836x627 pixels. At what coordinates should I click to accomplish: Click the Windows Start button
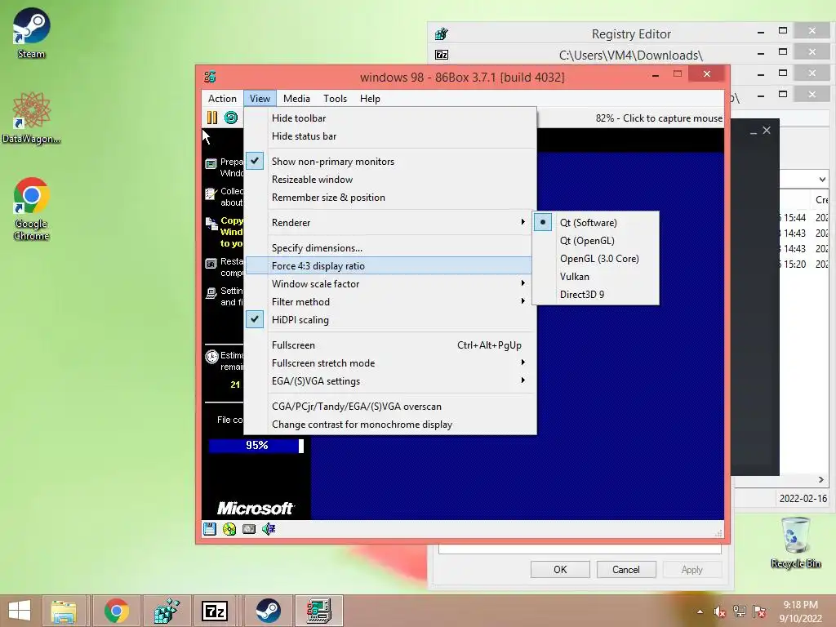click(20, 611)
